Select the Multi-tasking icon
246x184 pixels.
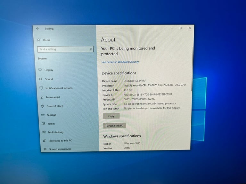point(44,132)
